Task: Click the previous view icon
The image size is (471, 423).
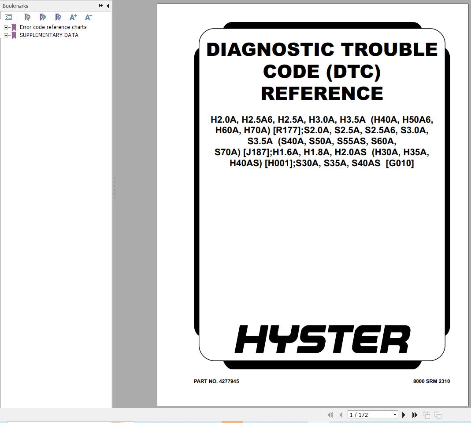Action: [x=426, y=415]
